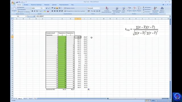182x102 pixels.
Task: Click Объединить и поместить в центре button
Action: [75, 11]
